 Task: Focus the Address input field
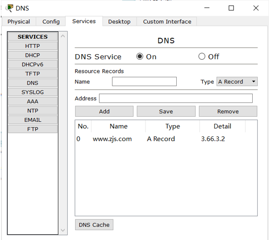click(x=176, y=98)
